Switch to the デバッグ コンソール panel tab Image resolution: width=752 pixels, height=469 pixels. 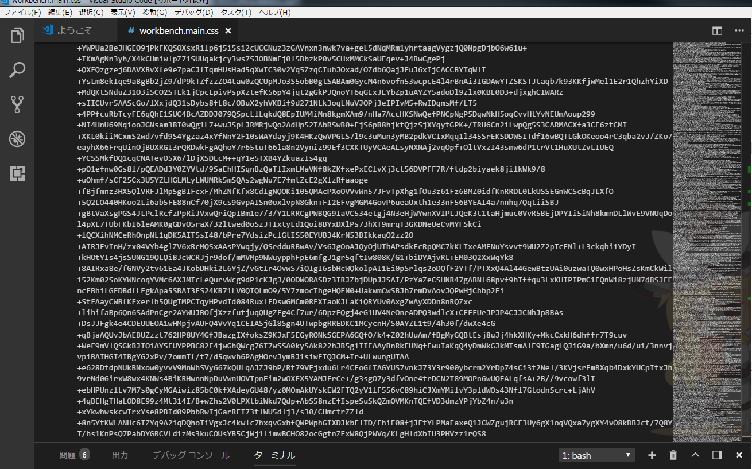click(x=191, y=455)
